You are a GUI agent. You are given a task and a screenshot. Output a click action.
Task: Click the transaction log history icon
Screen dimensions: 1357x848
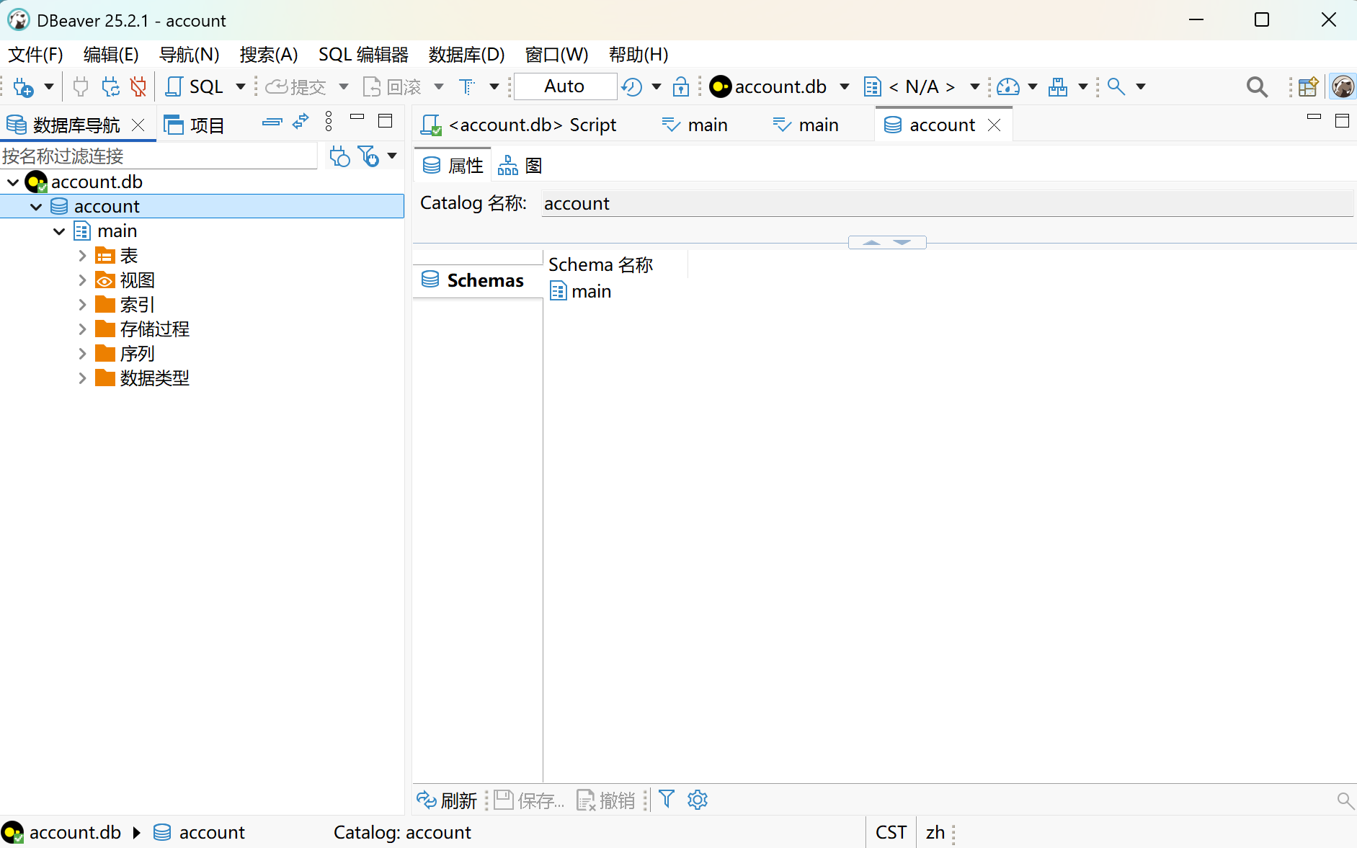pyautogui.click(x=632, y=86)
